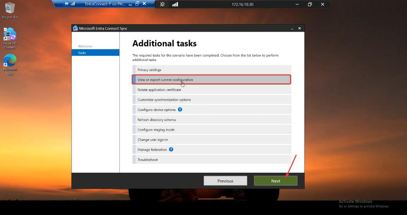Minimize the 172.16.10.30 connection bar

pos(297,4)
